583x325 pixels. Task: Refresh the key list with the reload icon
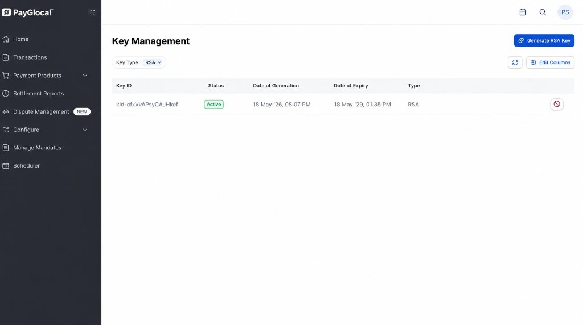(515, 63)
